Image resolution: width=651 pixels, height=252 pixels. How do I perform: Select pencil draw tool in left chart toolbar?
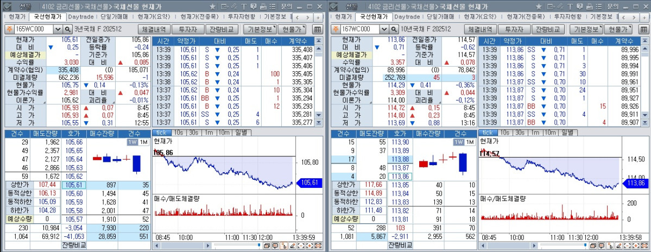(292, 246)
